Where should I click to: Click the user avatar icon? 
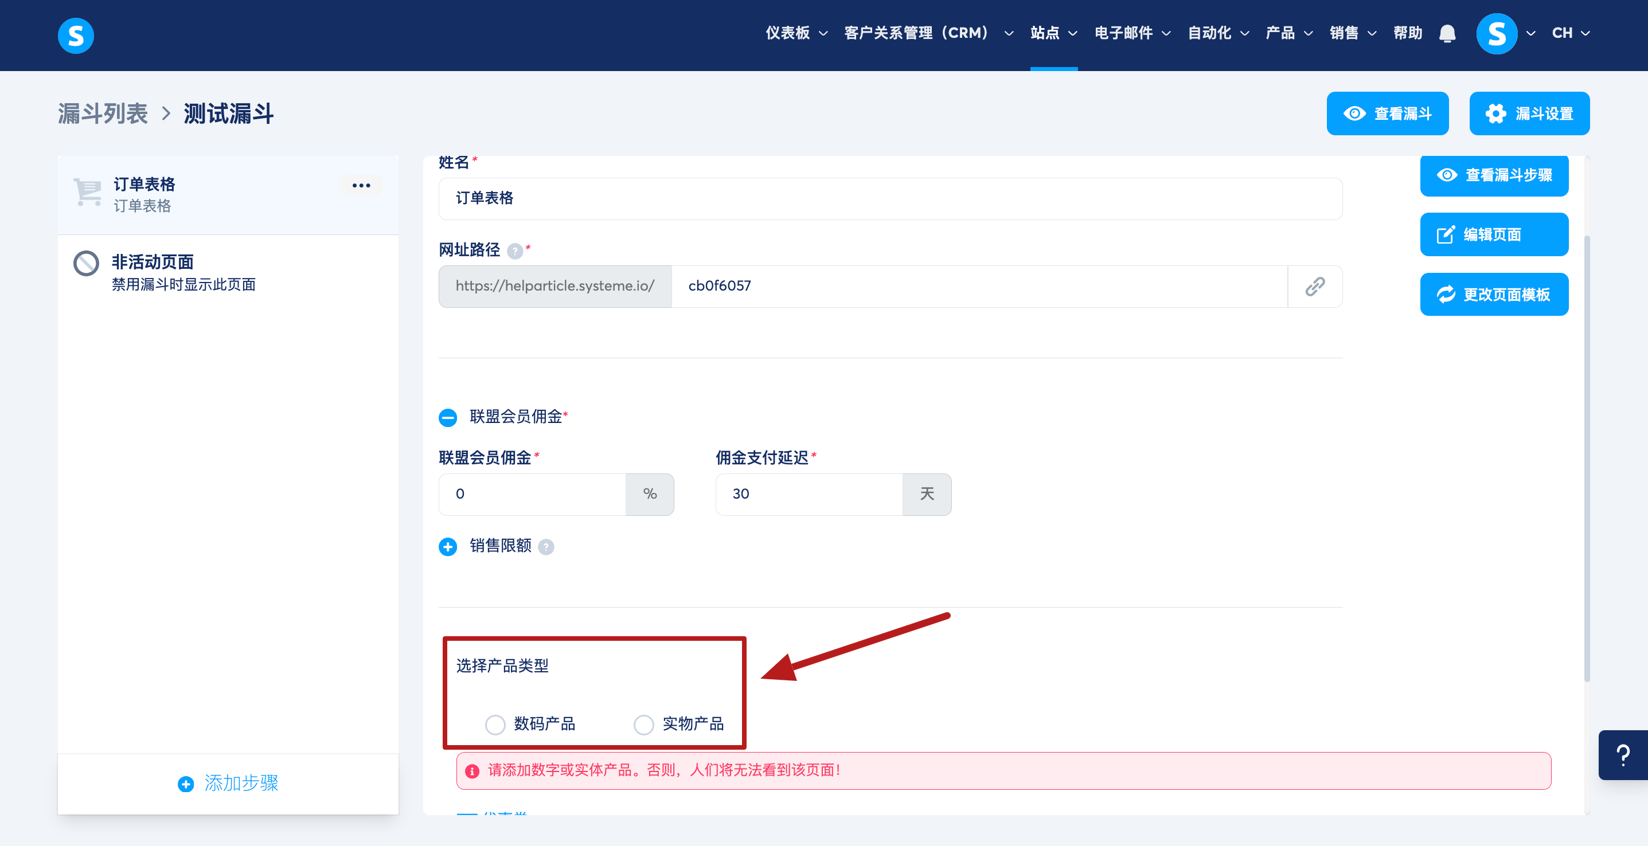(1497, 33)
